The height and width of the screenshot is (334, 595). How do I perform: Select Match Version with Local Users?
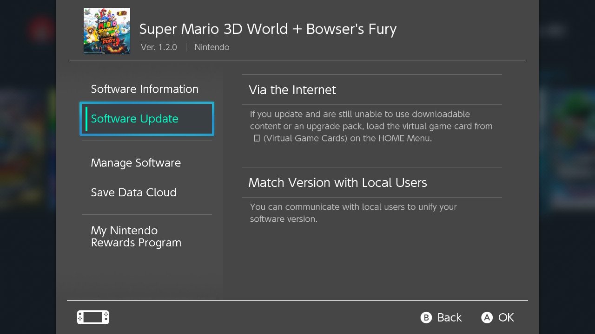pos(372,182)
